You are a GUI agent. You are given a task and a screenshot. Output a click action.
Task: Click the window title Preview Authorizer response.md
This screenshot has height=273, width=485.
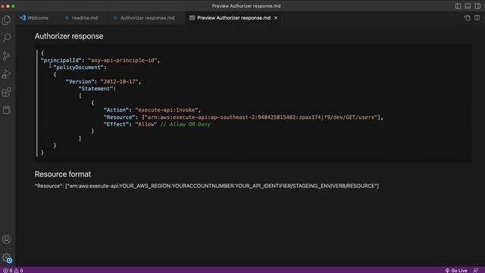(246, 6)
